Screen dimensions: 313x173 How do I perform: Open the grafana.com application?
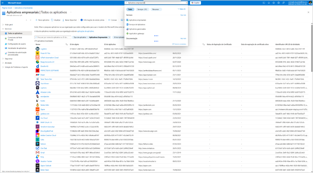click(x=45, y=114)
